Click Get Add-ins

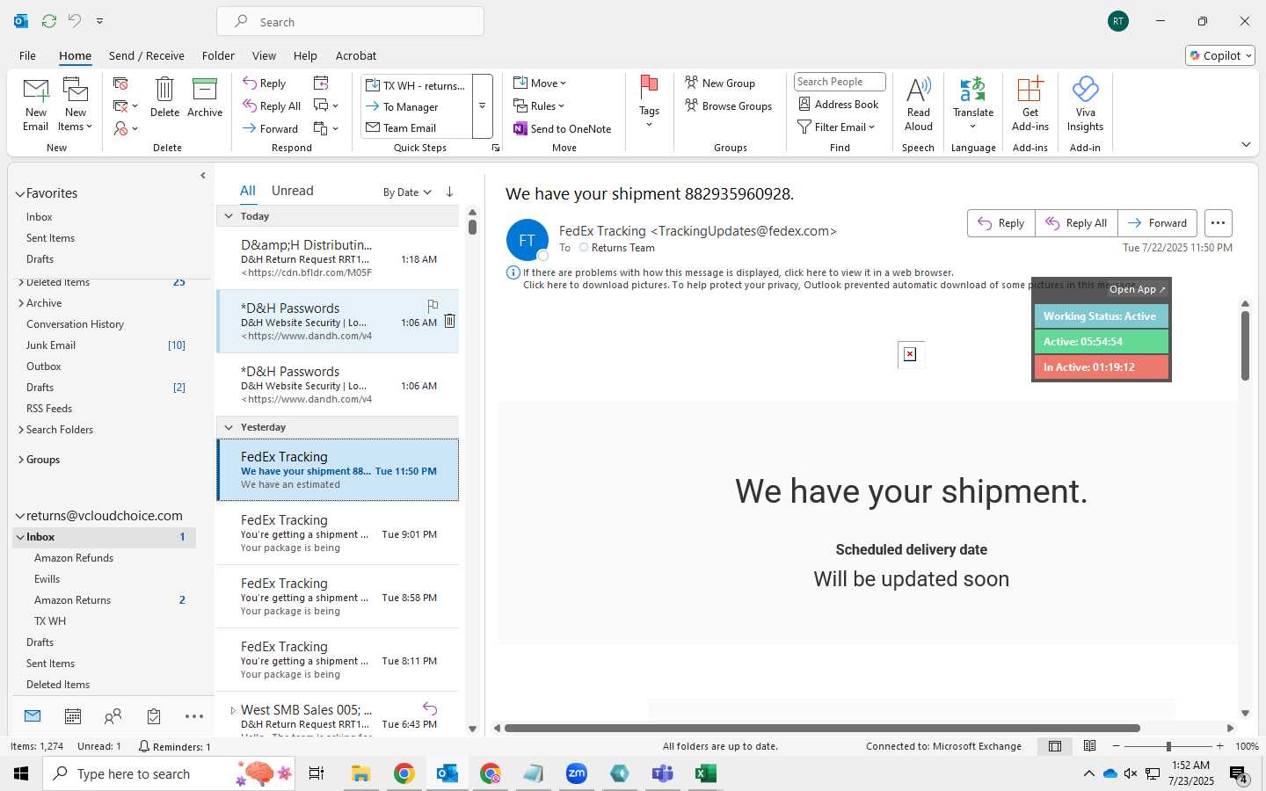[1030, 104]
